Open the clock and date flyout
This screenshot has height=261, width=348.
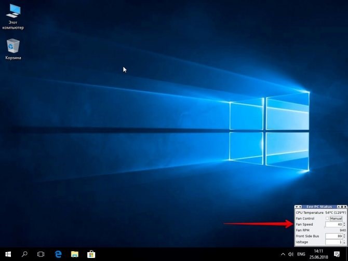[x=319, y=254]
